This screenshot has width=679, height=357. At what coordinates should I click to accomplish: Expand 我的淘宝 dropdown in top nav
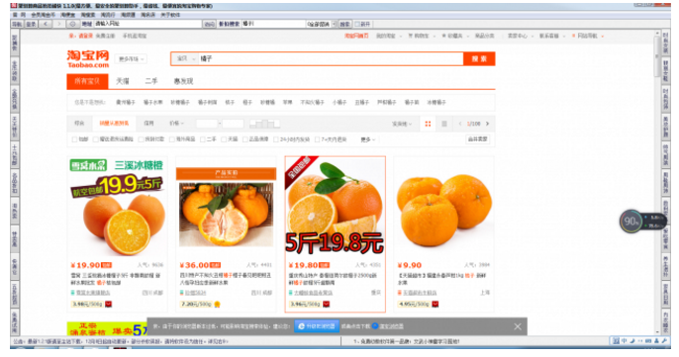[388, 36]
